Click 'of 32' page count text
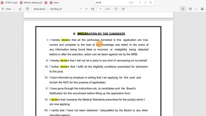Image resolution: width=206 pixels, height=116 pixels. pyautogui.click(x=108, y=9)
